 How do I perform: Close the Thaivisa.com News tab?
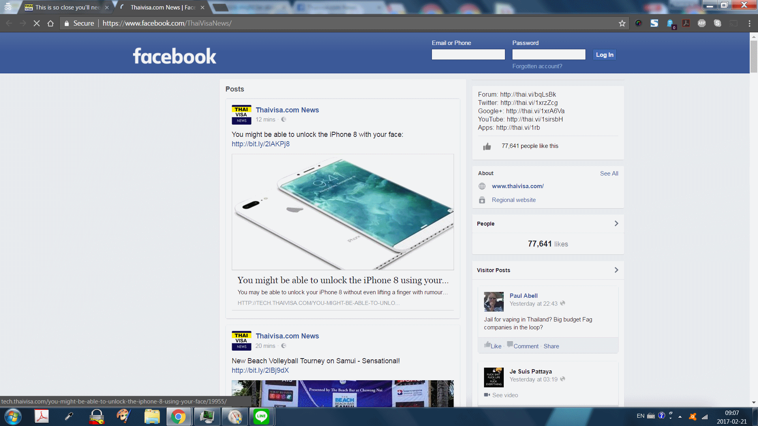tap(203, 7)
